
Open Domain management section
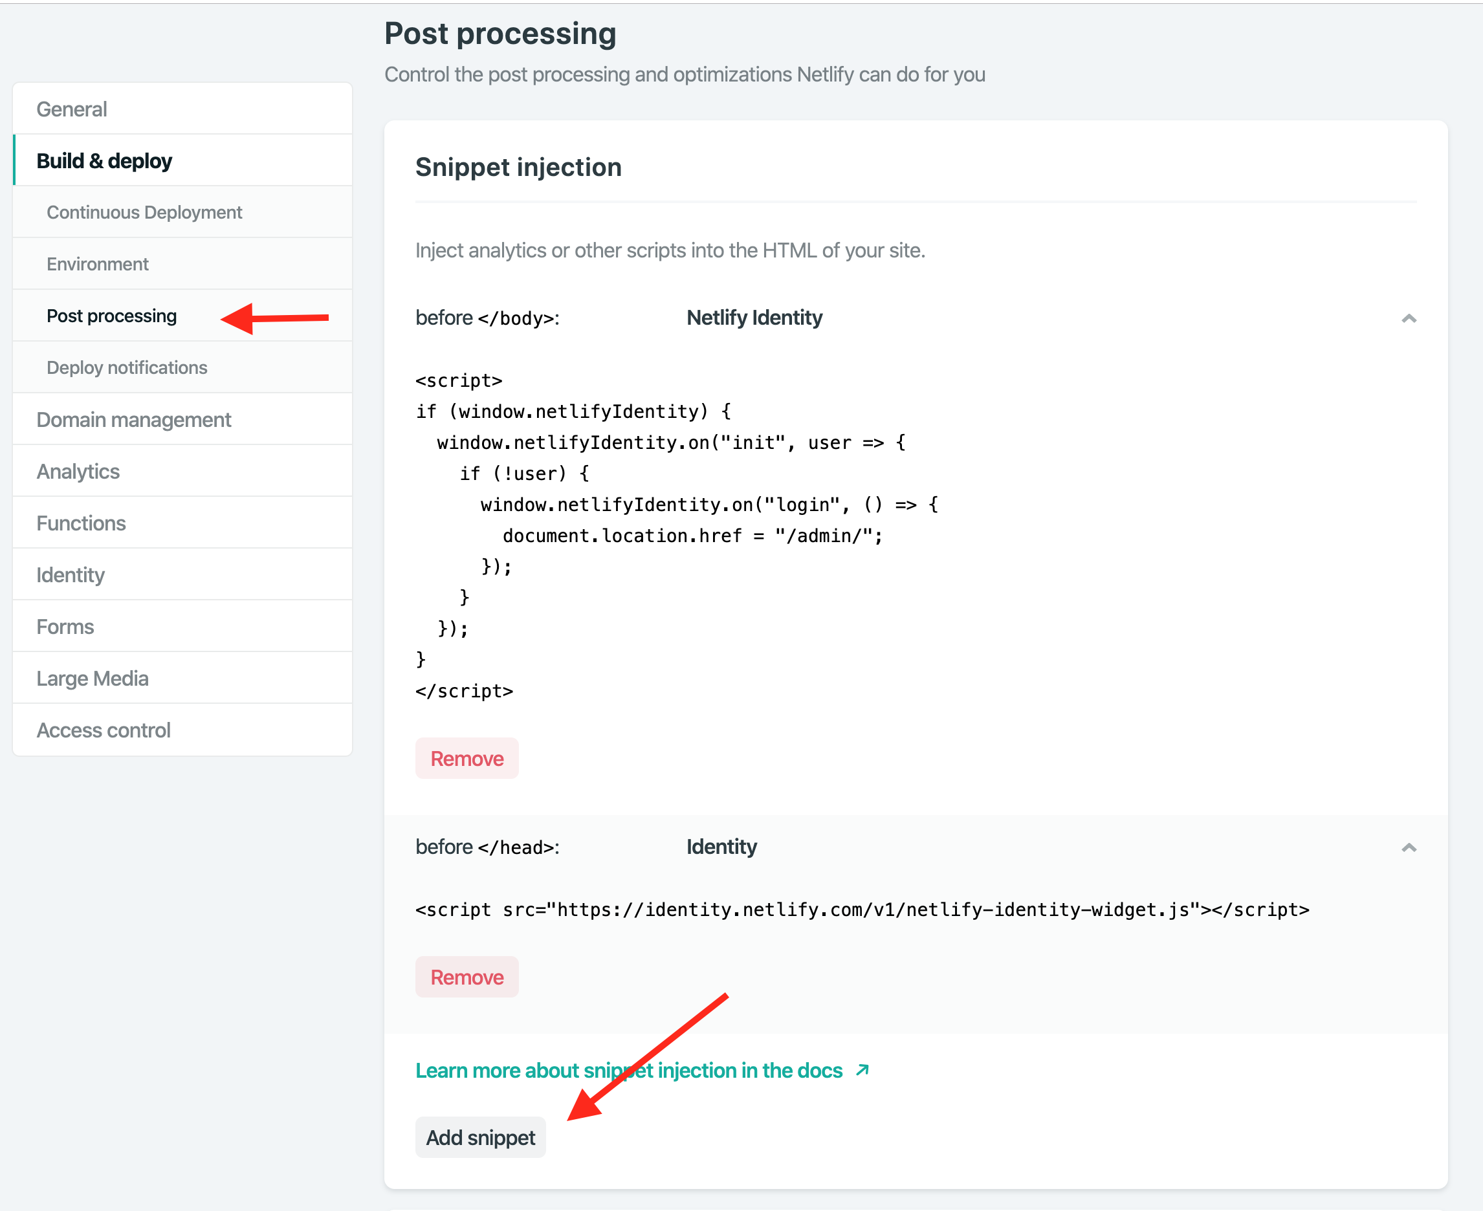(x=182, y=419)
